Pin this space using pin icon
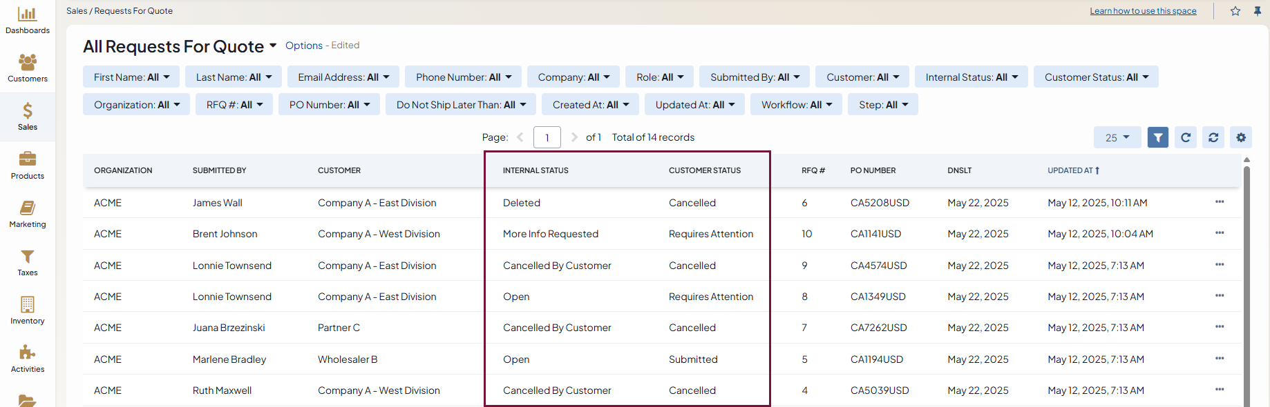Viewport: 1270px width, 407px height. (1257, 11)
